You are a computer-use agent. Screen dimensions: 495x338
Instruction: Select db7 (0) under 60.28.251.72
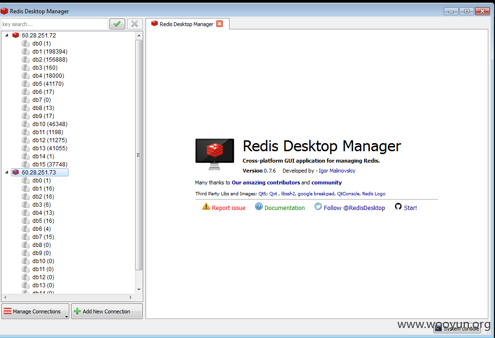[x=41, y=100]
